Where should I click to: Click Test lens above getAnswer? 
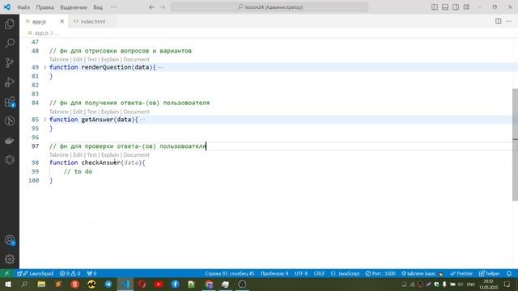pyautogui.click(x=91, y=112)
